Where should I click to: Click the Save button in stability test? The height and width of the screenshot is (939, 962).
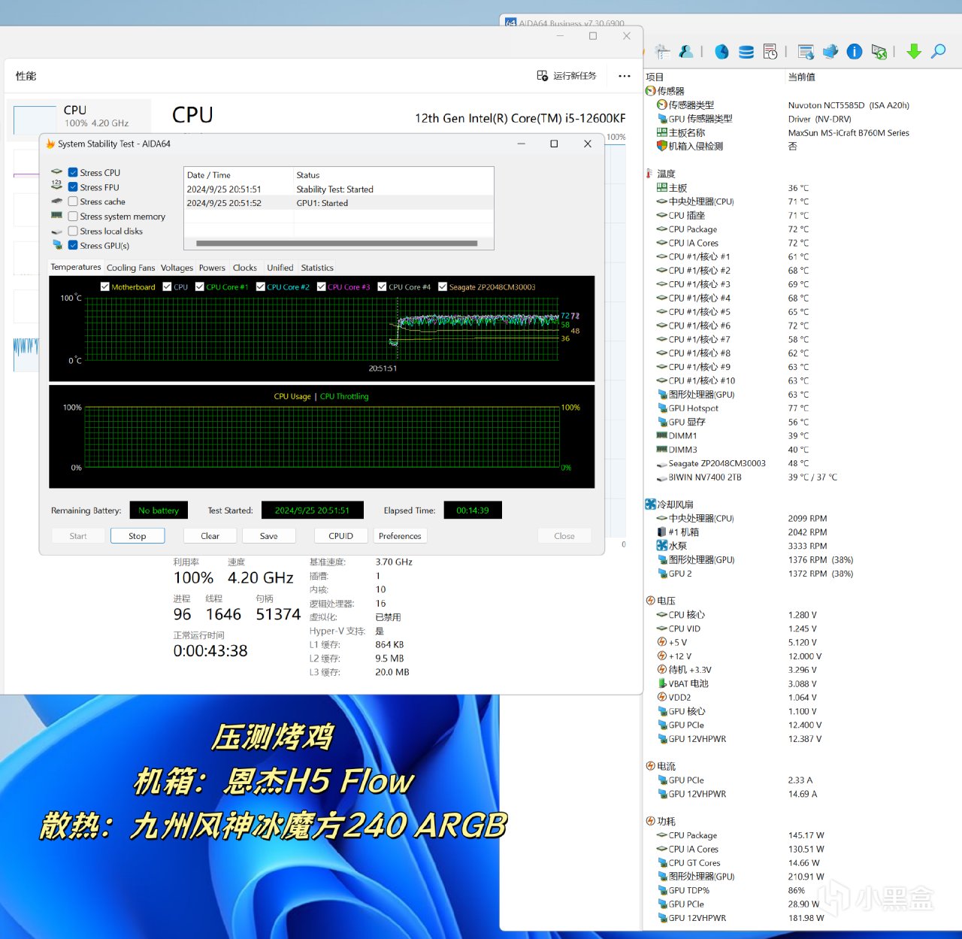coord(269,536)
